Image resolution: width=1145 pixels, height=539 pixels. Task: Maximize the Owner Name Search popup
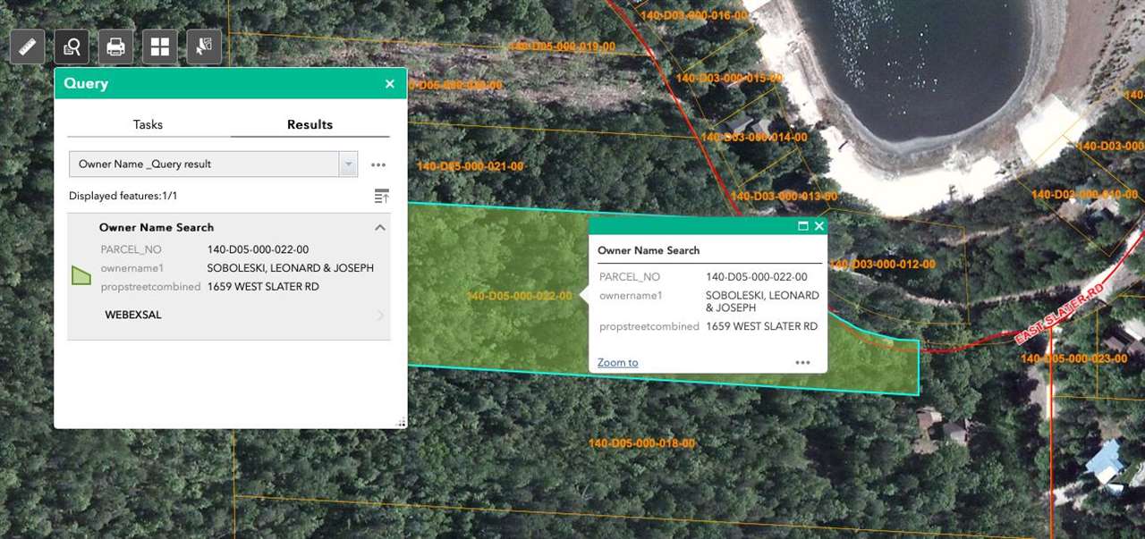click(803, 226)
